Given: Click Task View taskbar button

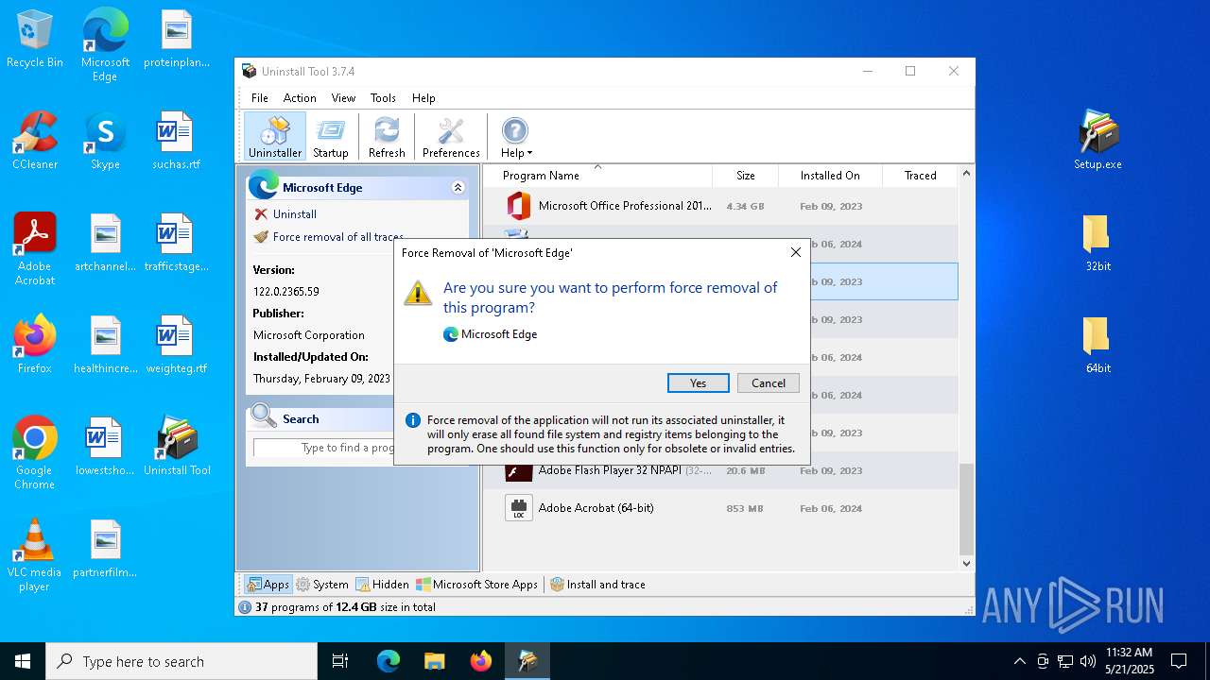Looking at the screenshot, I should [340, 661].
